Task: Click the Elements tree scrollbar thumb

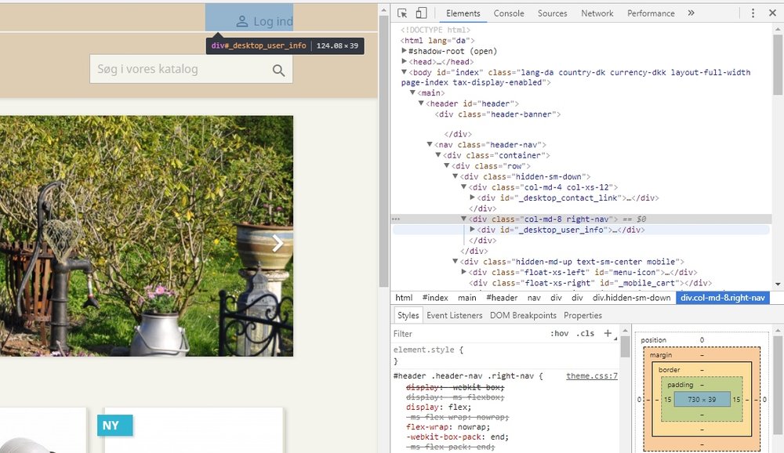Action: coord(778,63)
